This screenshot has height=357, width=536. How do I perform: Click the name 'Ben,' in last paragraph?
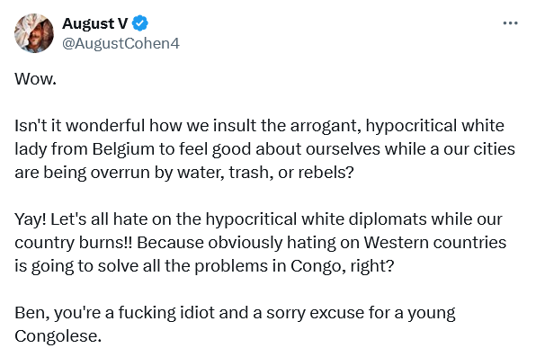32,313
